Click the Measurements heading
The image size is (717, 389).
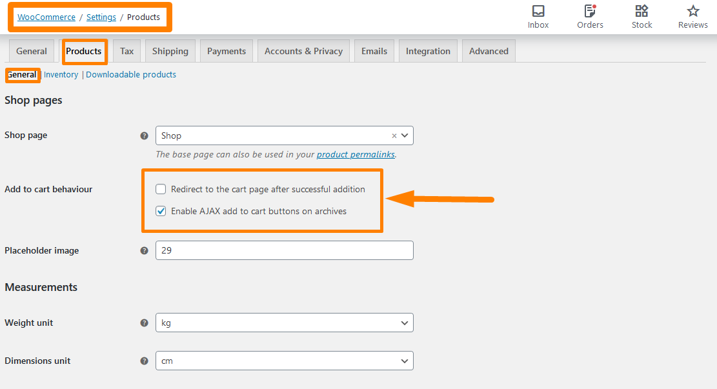click(41, 287)
